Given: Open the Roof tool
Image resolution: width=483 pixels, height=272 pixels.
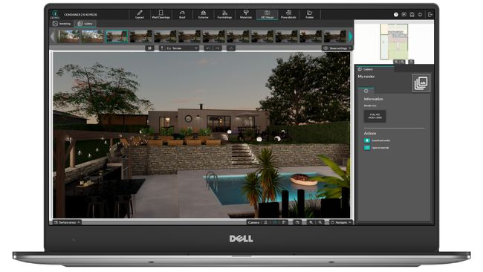Looking at the screenshot, I should point(182,14).
